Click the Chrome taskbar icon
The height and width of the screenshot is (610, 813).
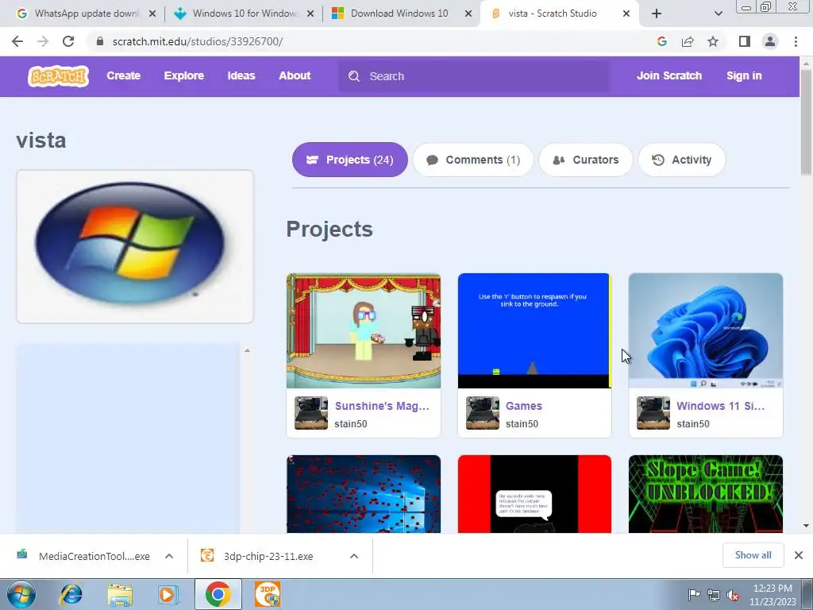click(x=218, y=594)
